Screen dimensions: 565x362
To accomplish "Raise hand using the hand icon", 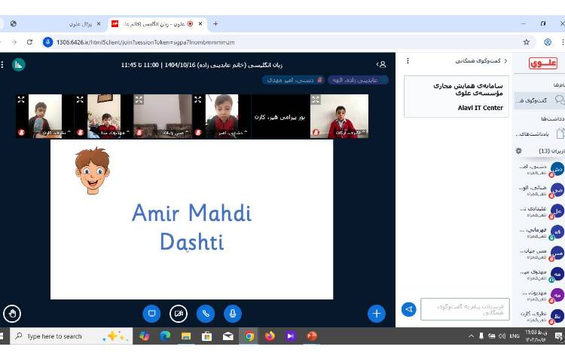I will 11,312.
